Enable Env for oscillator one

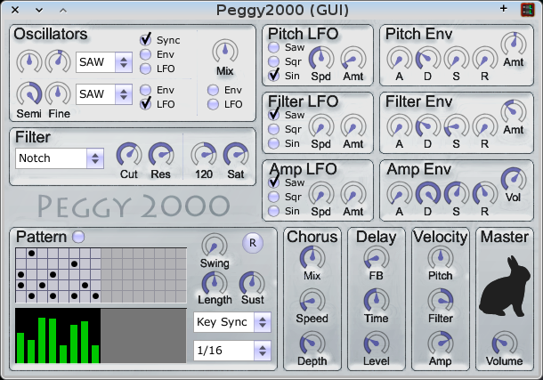point(145,54)
